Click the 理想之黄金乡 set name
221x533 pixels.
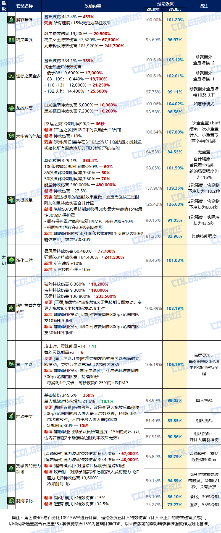point(28,76)
